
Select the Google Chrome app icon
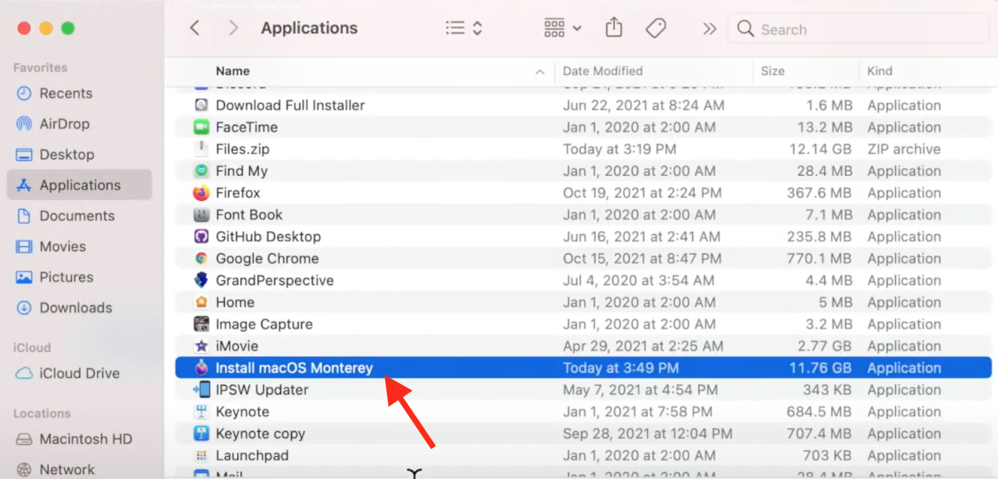(201, 259)
